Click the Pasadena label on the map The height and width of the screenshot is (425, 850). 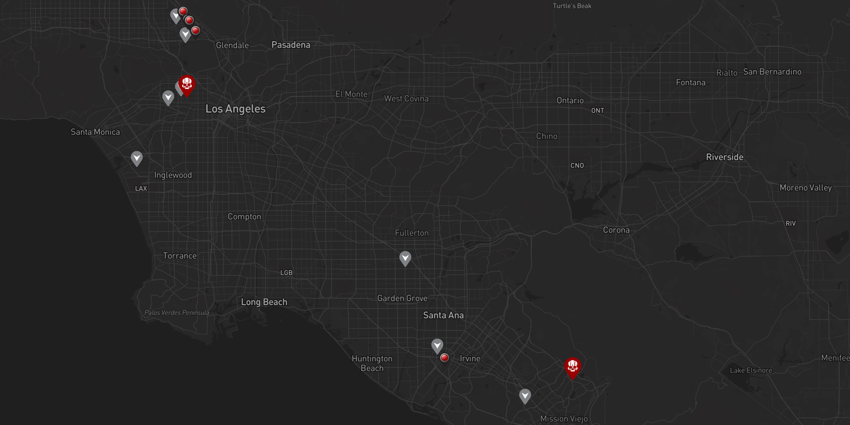pos(291,45)
